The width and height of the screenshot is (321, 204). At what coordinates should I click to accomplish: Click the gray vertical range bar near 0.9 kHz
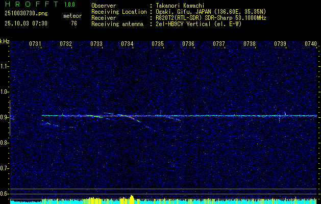[x=10, y=118]
